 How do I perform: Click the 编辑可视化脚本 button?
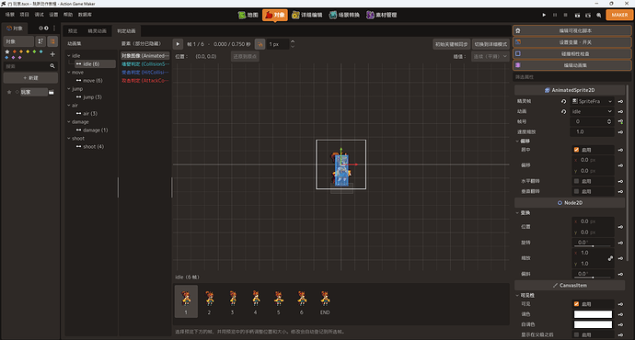571,30
